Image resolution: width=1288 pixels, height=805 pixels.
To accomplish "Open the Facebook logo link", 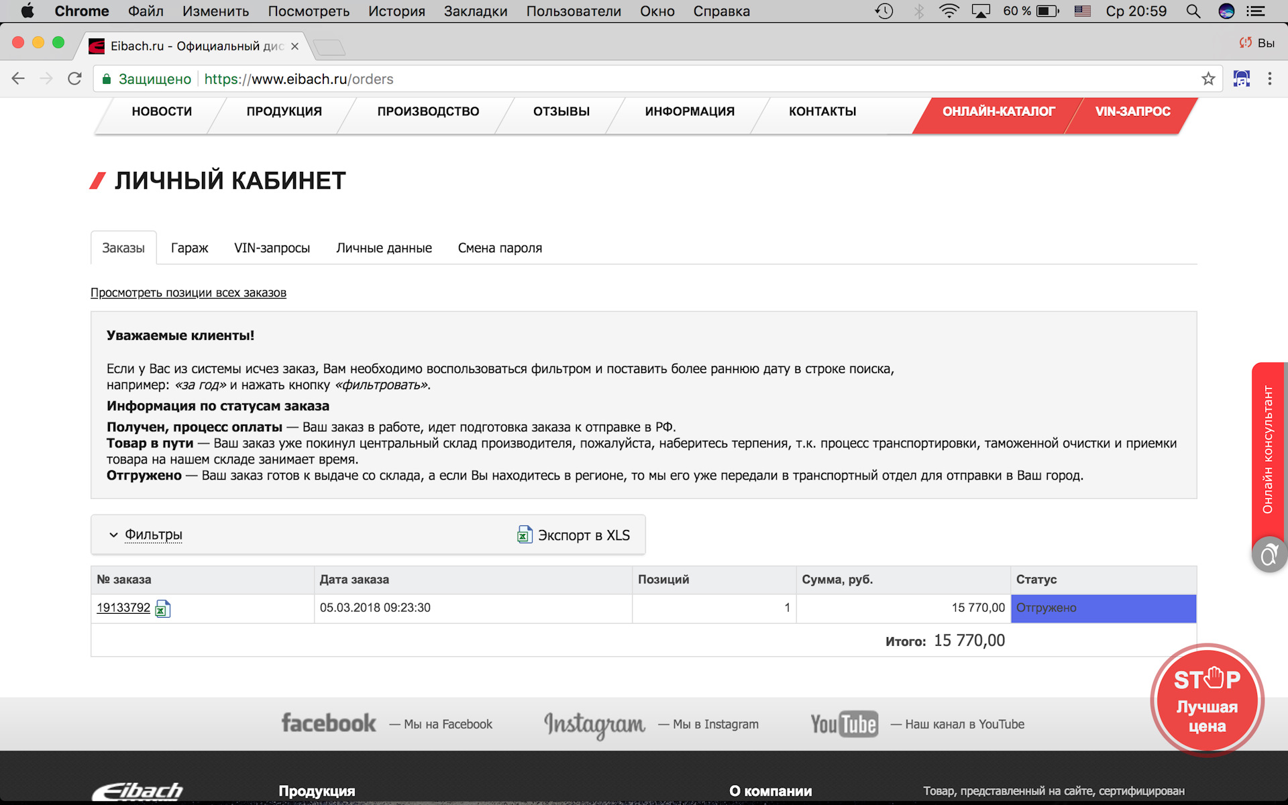I will [329, 723].
